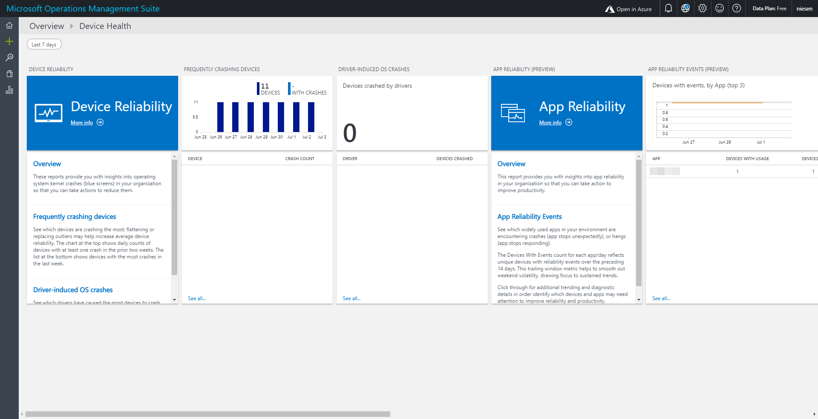Click See all in Frequently Crashing Devices
Image resolution: width=818 pixels, height=419 pixels.
197,298
